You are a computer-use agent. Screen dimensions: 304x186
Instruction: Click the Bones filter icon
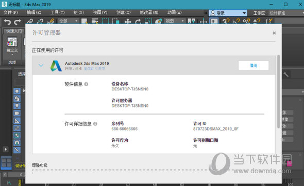pyautogui.click(x=17, y=150)
